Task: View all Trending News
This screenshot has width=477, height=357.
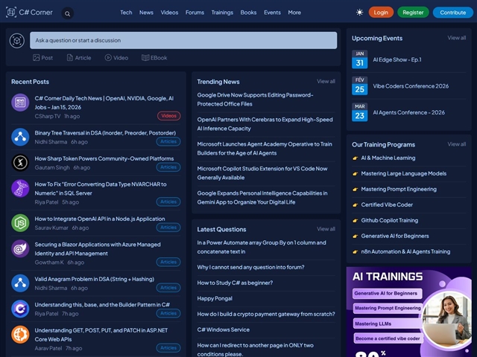Action: tap(326, 81)
